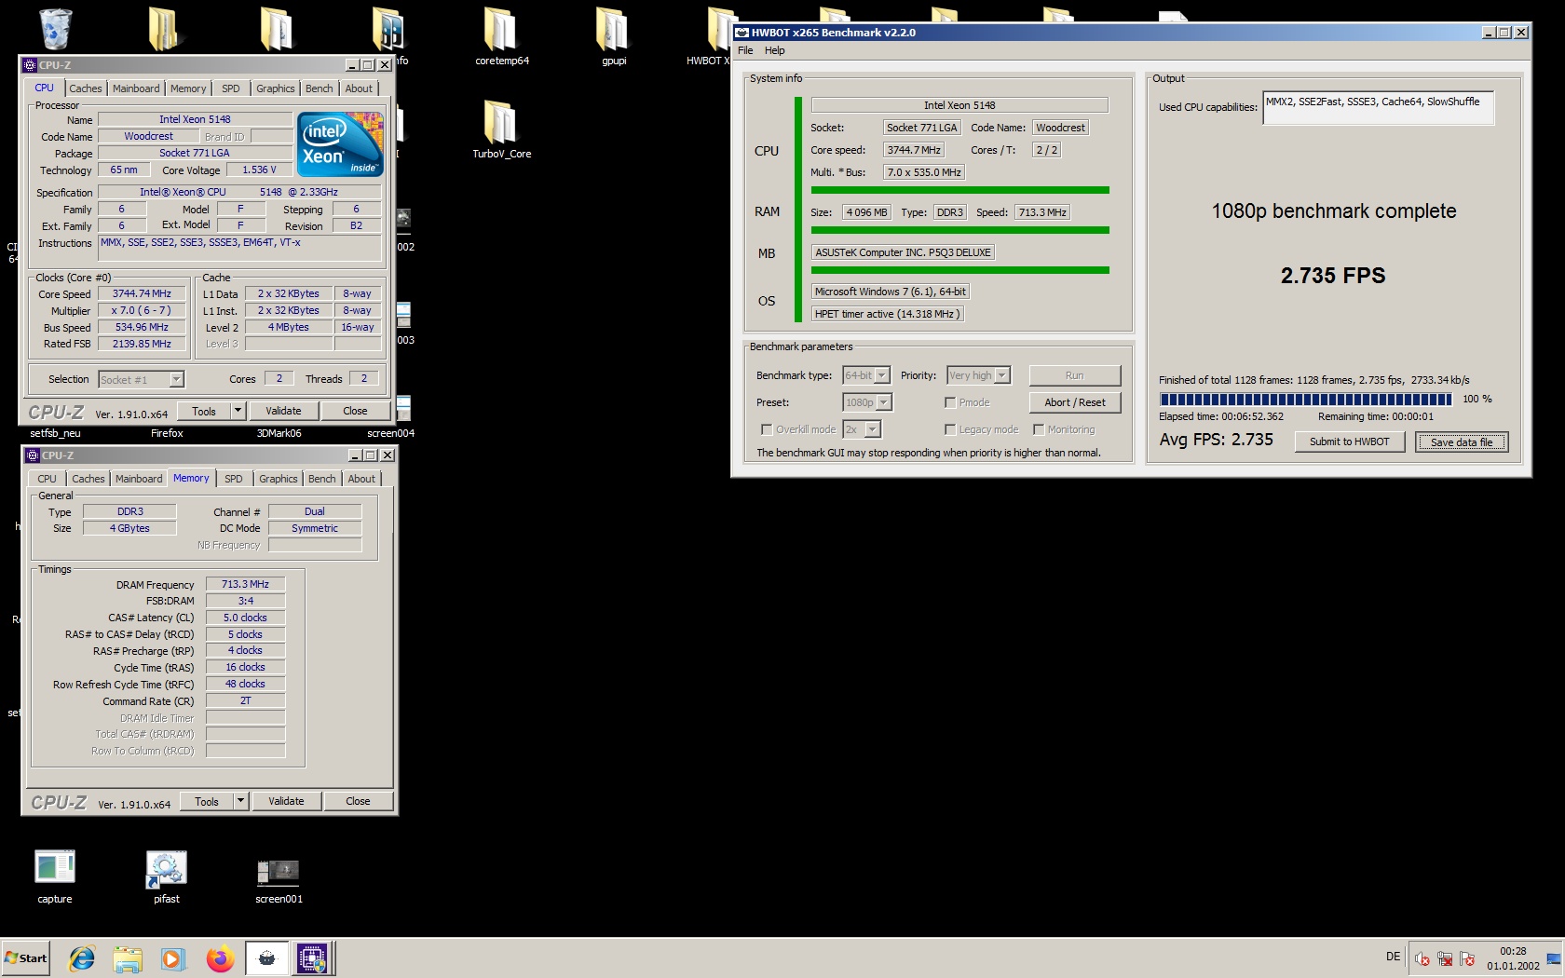Open Internet Explorer from the taskbar
This screenshot has width=1565, height=978.
pos(82,958)
